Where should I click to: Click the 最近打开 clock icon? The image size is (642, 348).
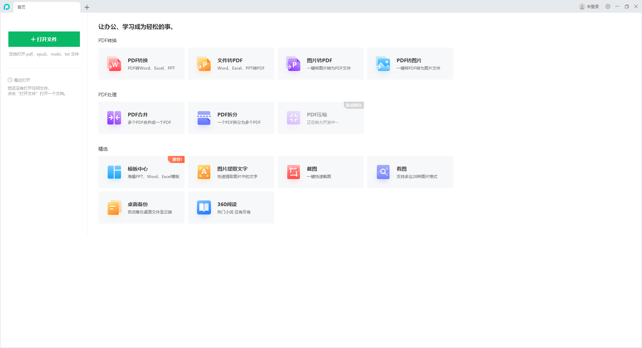pos(10,80)
